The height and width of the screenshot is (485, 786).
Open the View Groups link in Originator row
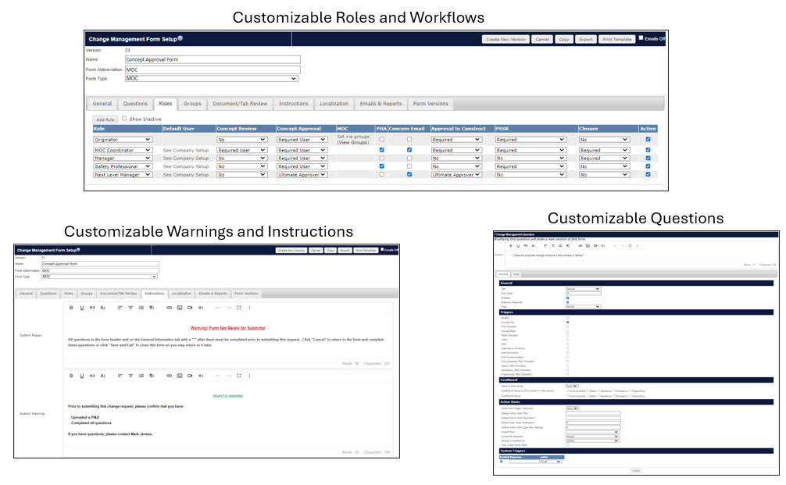[353, 143]
